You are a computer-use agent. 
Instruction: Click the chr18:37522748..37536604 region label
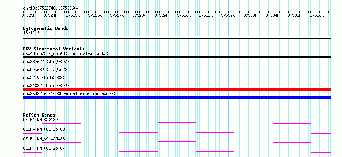[51, 8]
